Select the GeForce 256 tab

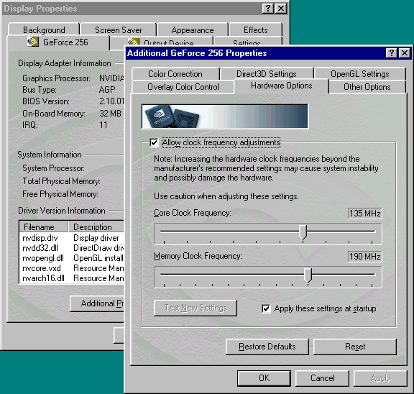click(x=58, y=42)
